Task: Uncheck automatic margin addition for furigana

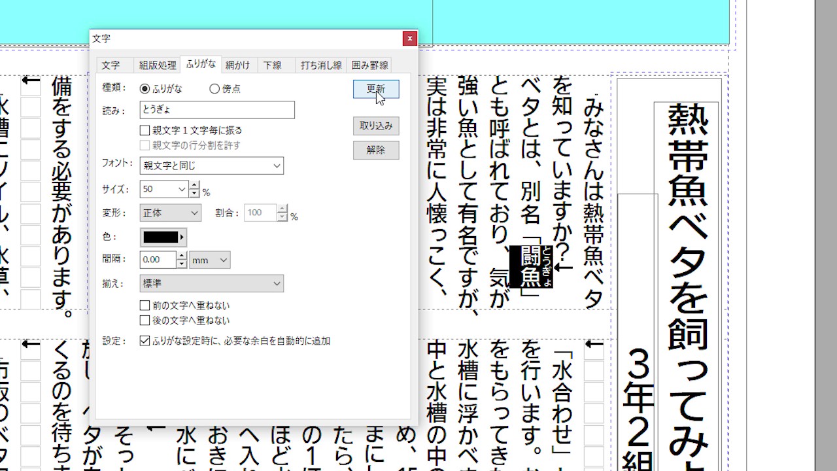Action: click(x=145, y=341)
